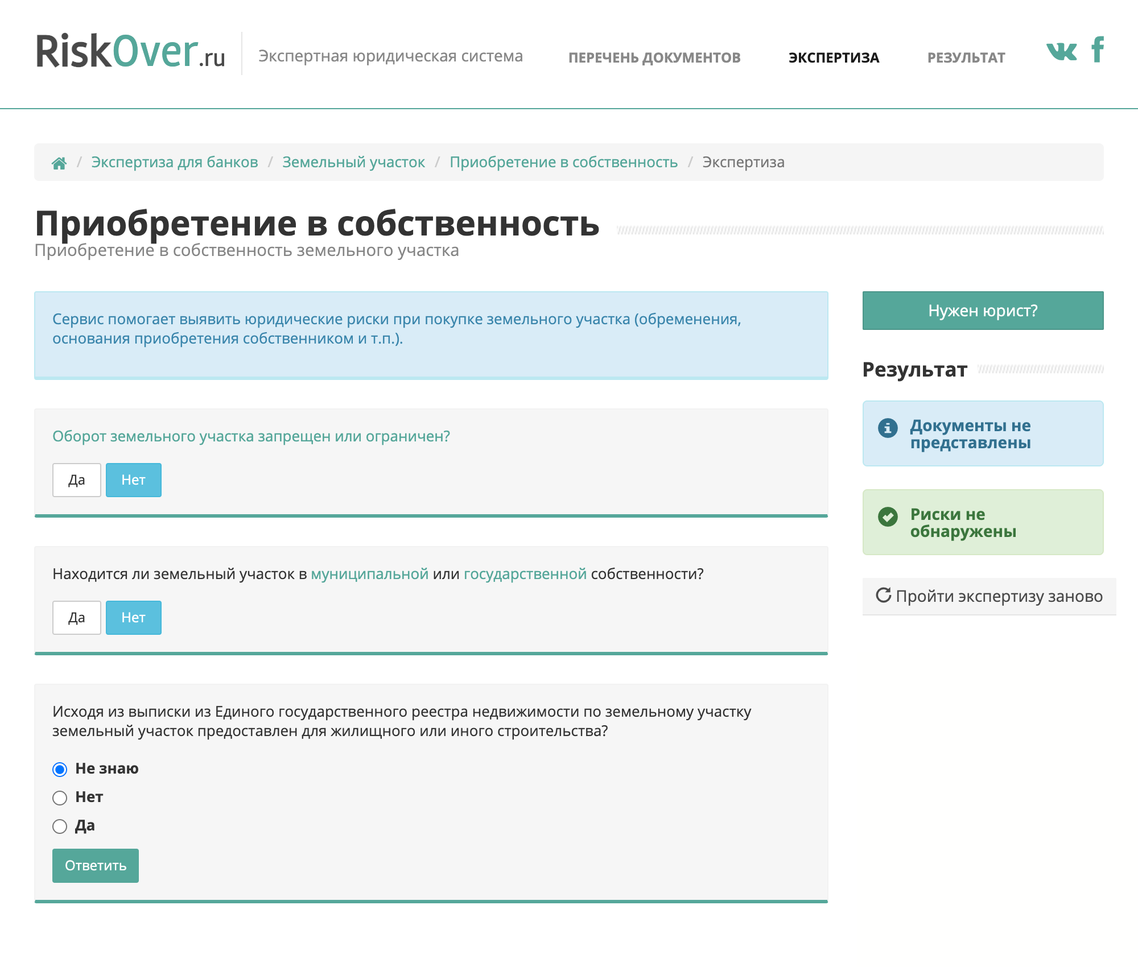Click the 'Результат' sidebar heading

[x=914, y=370]
